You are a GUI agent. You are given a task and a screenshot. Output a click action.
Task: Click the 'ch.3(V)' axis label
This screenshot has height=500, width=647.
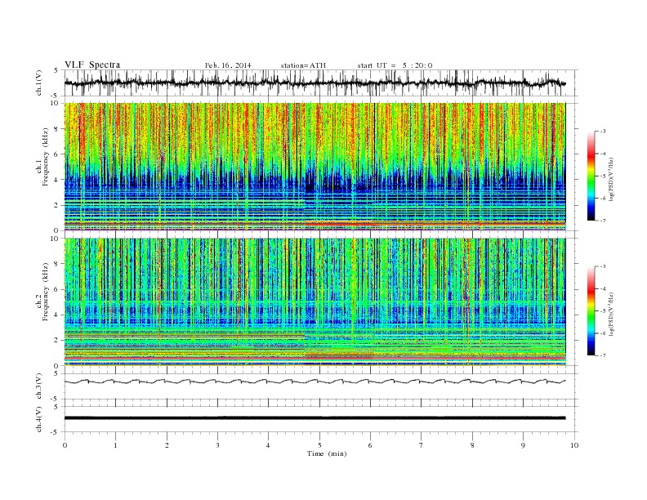pos(39,386)
